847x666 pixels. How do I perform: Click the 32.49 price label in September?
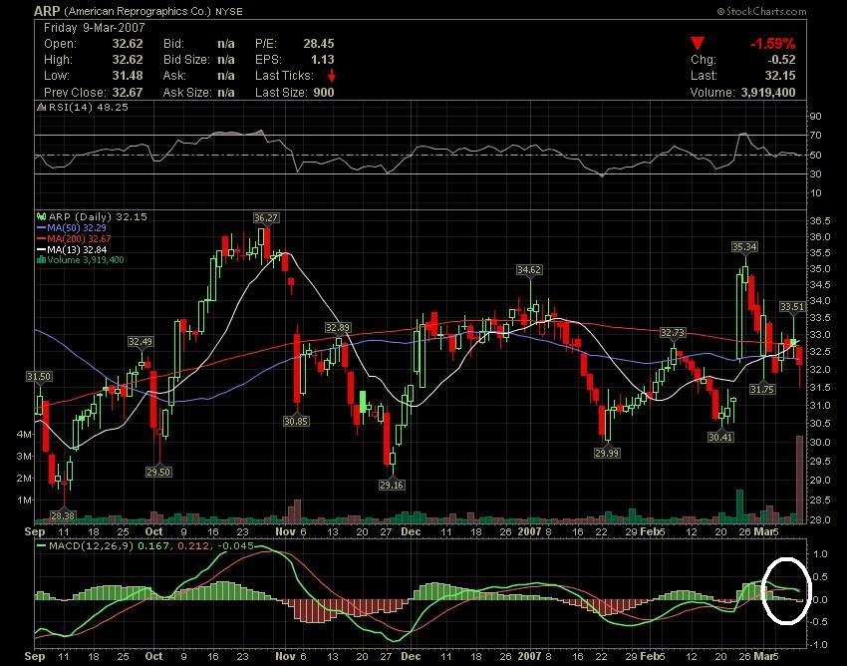140,342
